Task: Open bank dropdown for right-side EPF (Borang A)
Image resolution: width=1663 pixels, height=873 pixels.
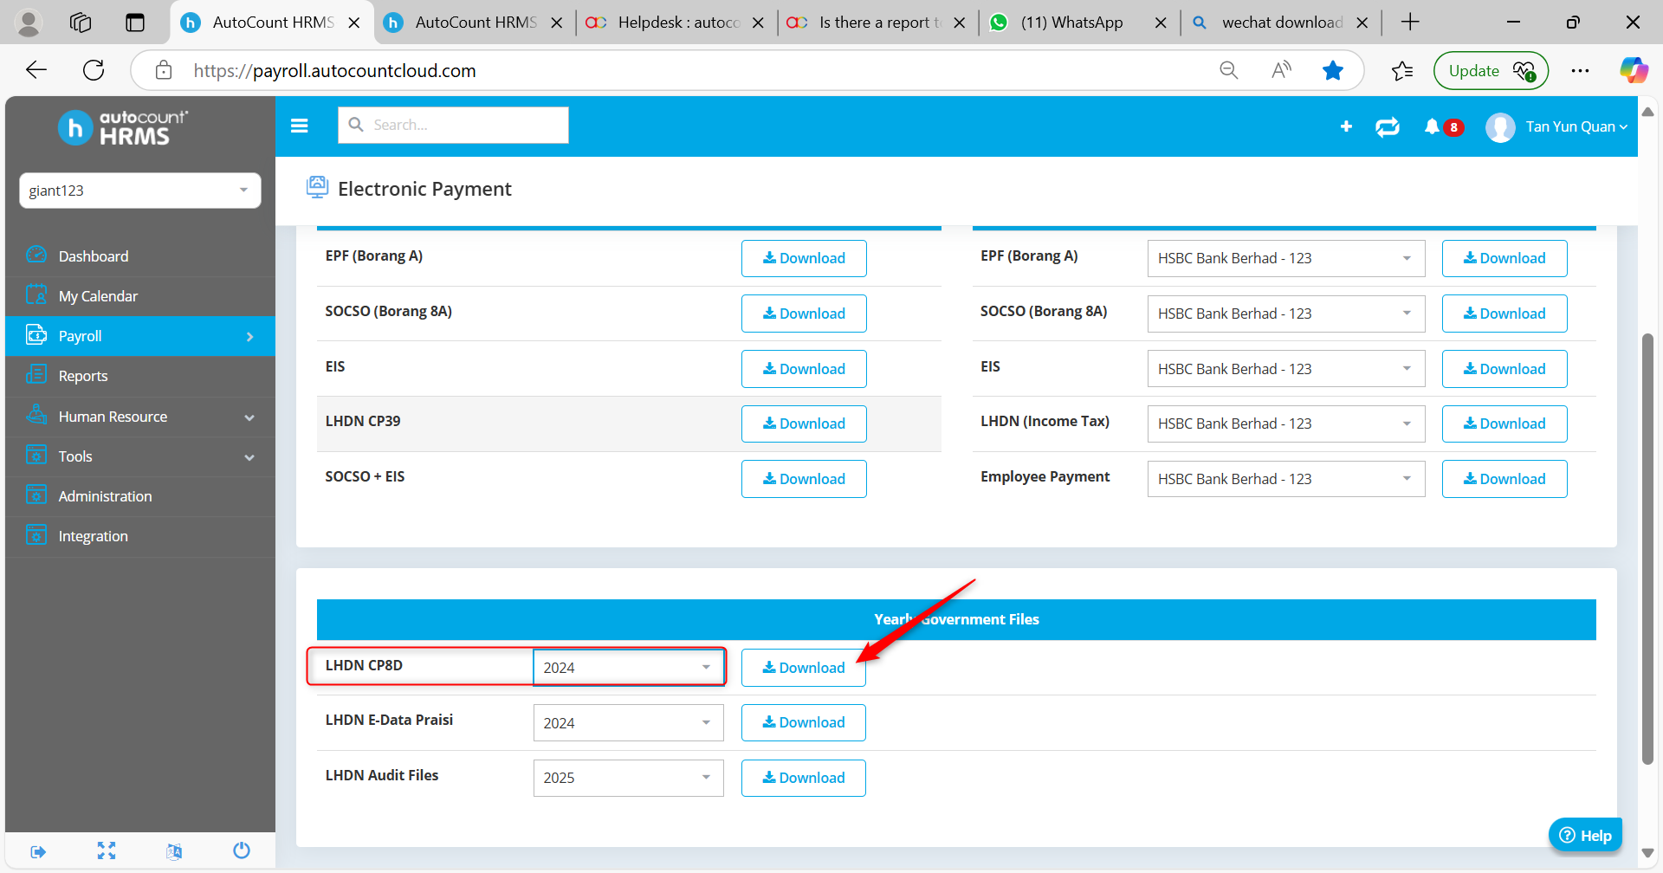Action: click(1286, 258)
